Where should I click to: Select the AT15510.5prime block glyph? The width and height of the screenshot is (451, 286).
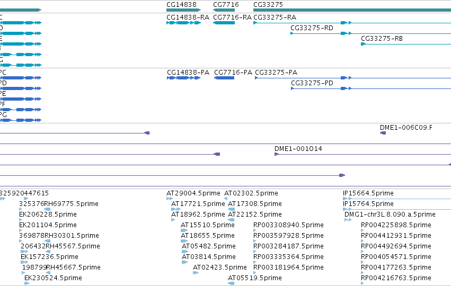(x=184, y=230)
